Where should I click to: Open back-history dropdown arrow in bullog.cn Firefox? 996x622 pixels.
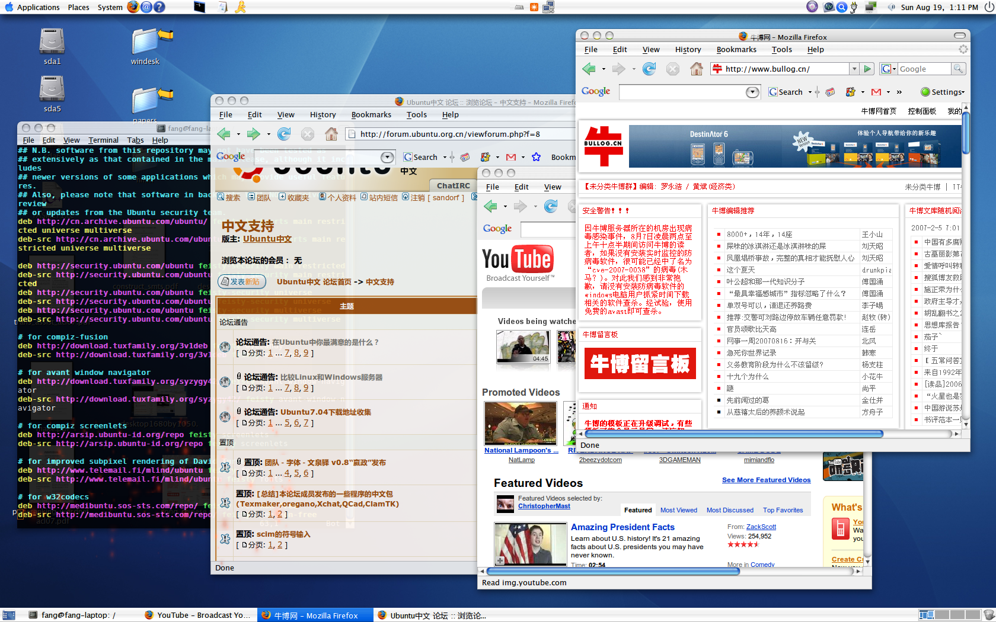point(604,69)
